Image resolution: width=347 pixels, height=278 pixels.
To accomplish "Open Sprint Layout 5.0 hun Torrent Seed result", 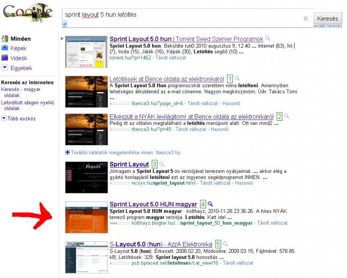I will [187, 39].
